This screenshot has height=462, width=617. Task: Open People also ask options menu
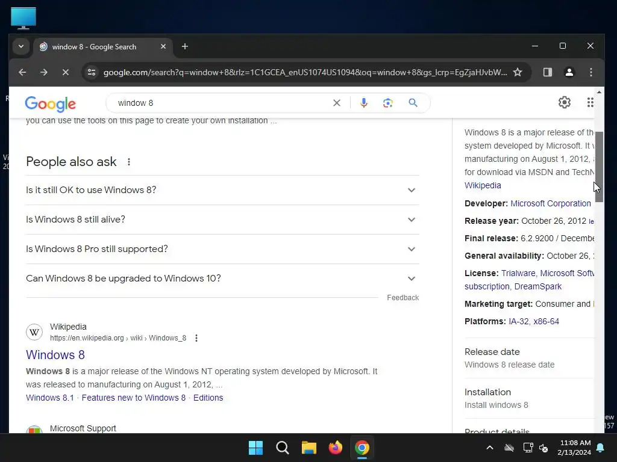coord(129,162)
